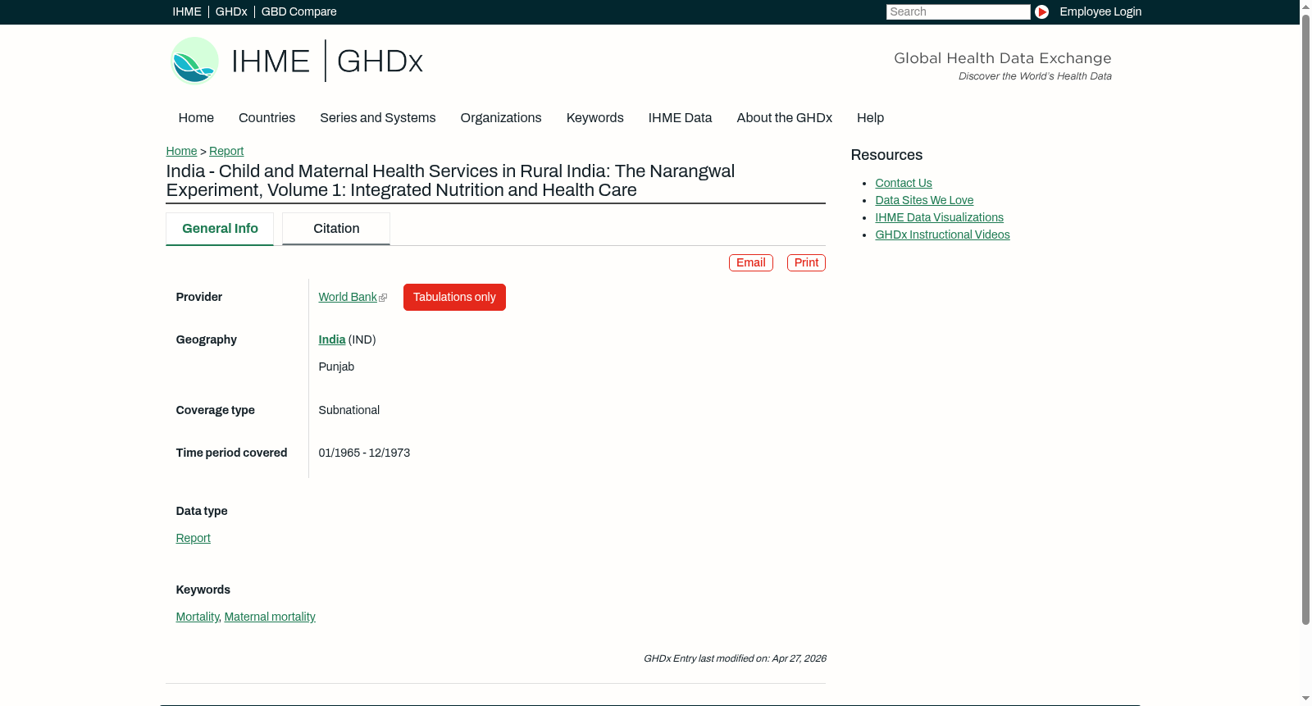Screen dimensions: 1312x706
Task: Click the 'Subnational' coverage type value
Action: (348, 410)
